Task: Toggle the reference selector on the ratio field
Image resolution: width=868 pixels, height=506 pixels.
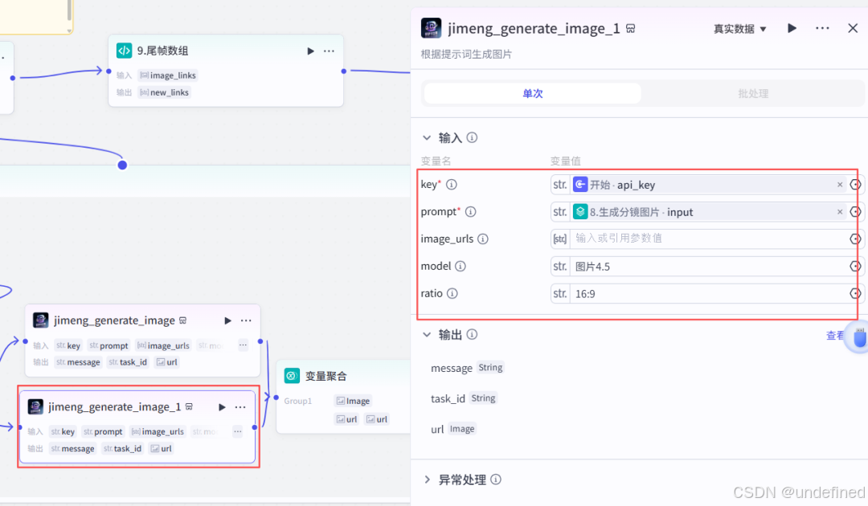Action: 854,292
